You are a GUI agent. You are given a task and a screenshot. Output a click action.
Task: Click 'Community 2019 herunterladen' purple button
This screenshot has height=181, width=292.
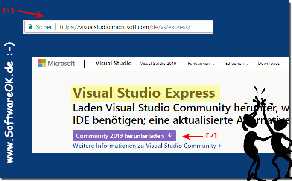[x=124, y=136]
